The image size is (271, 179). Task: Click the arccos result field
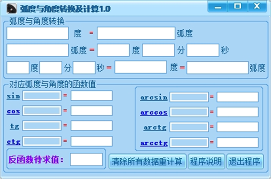click(238, 112)
